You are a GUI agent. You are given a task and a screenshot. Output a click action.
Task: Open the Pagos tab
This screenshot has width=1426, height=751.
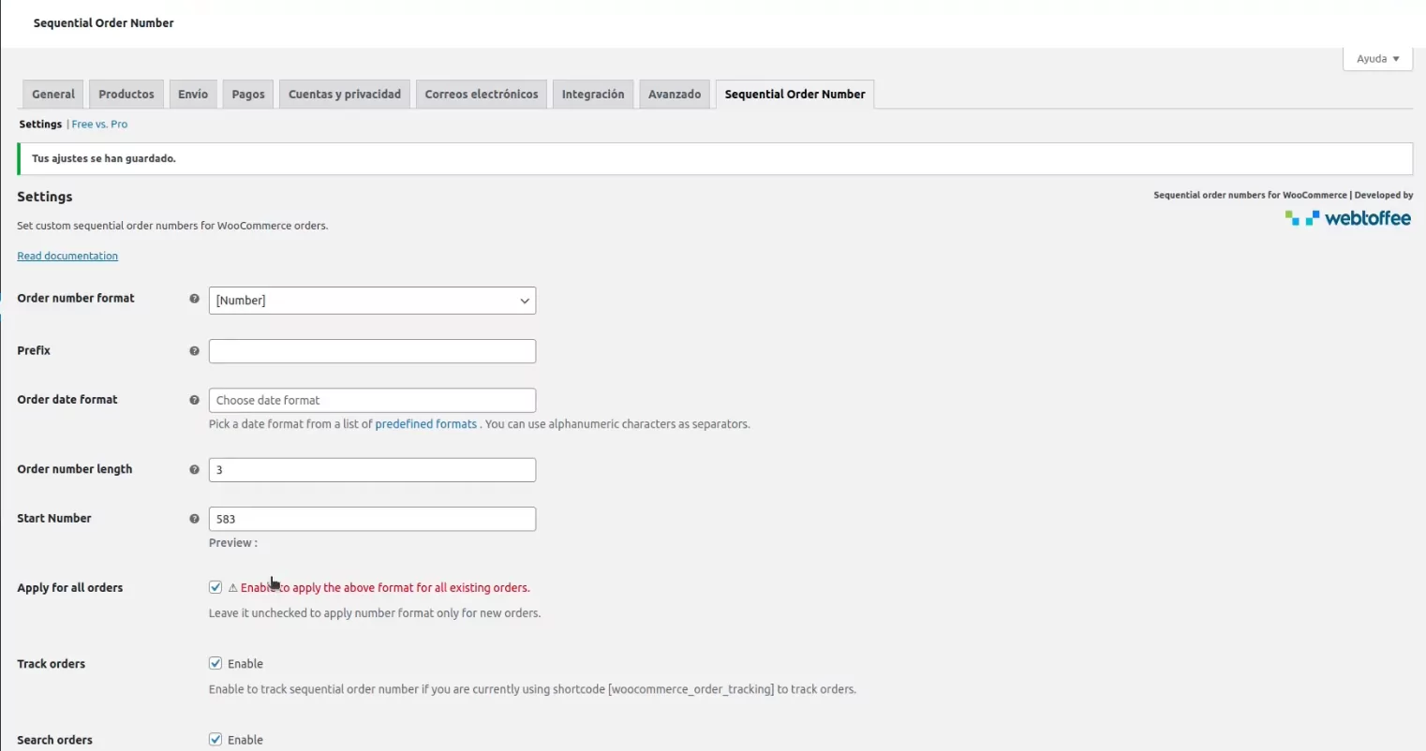tap(248, 95)
